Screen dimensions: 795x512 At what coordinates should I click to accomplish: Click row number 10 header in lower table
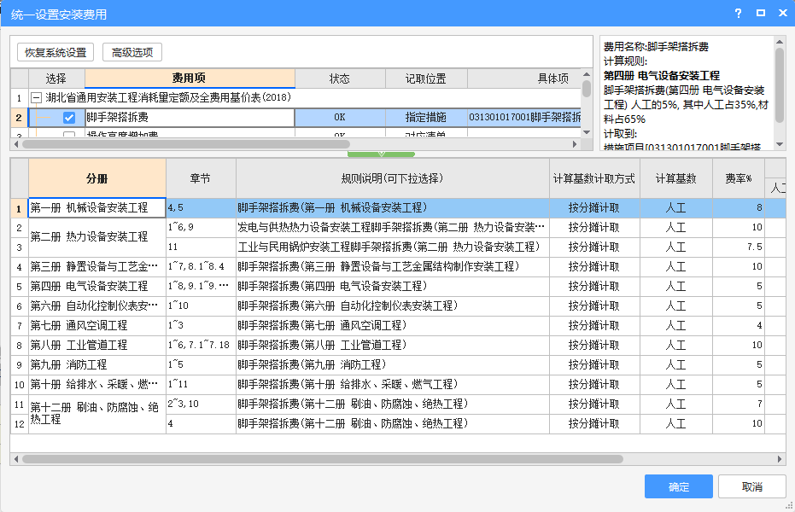point(20,384)
